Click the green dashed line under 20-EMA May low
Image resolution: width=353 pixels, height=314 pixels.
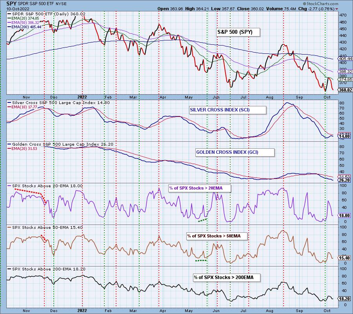coord(203,220)
